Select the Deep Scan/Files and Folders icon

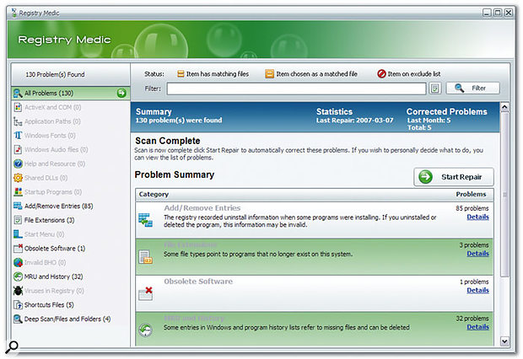click(x=18, y=319)
